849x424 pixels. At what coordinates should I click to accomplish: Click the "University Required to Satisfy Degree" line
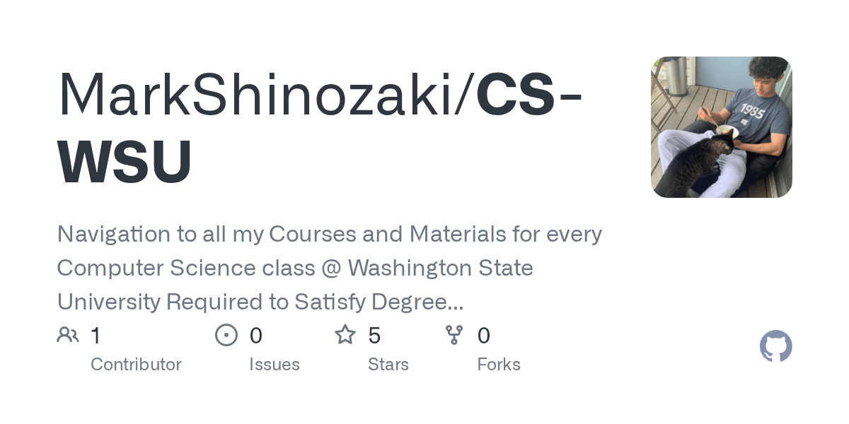coord(260,302)
